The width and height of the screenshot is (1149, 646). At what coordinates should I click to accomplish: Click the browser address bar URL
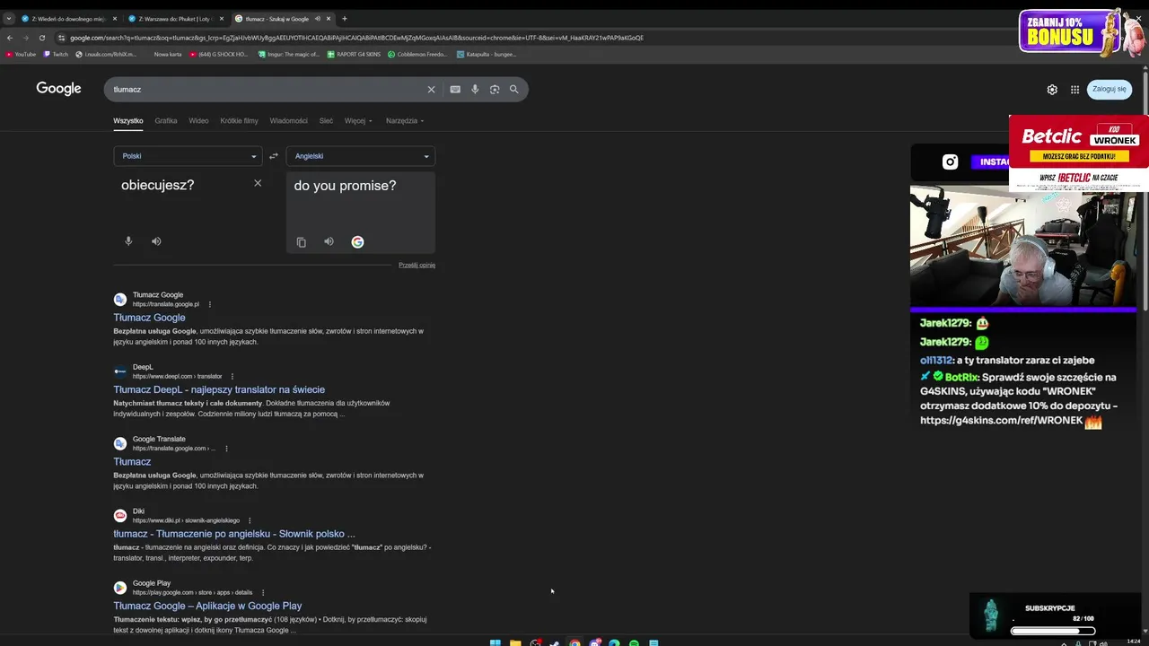356,38
